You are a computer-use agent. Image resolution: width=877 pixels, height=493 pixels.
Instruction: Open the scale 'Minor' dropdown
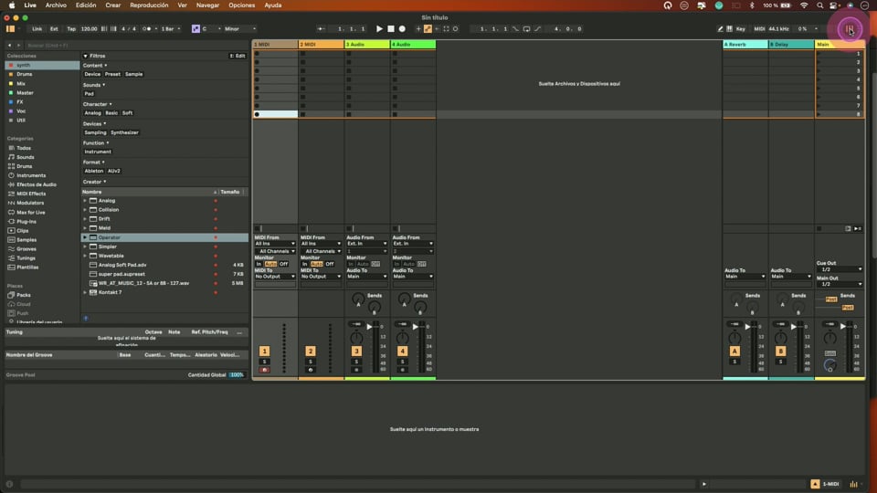click(x=240, y=29)
